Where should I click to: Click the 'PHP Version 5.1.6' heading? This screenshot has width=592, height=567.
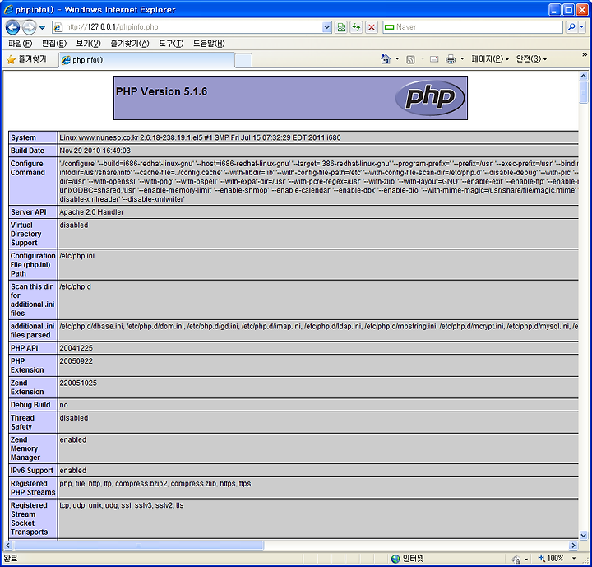click(162, 92)
